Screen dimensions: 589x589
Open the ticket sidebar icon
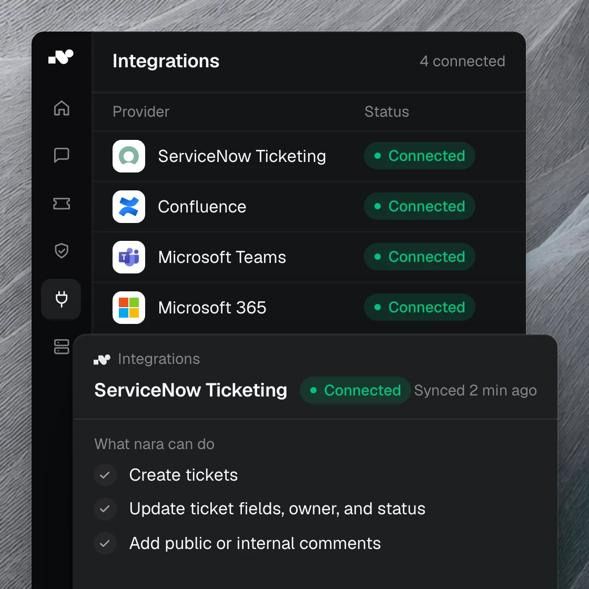click(62, 204)
